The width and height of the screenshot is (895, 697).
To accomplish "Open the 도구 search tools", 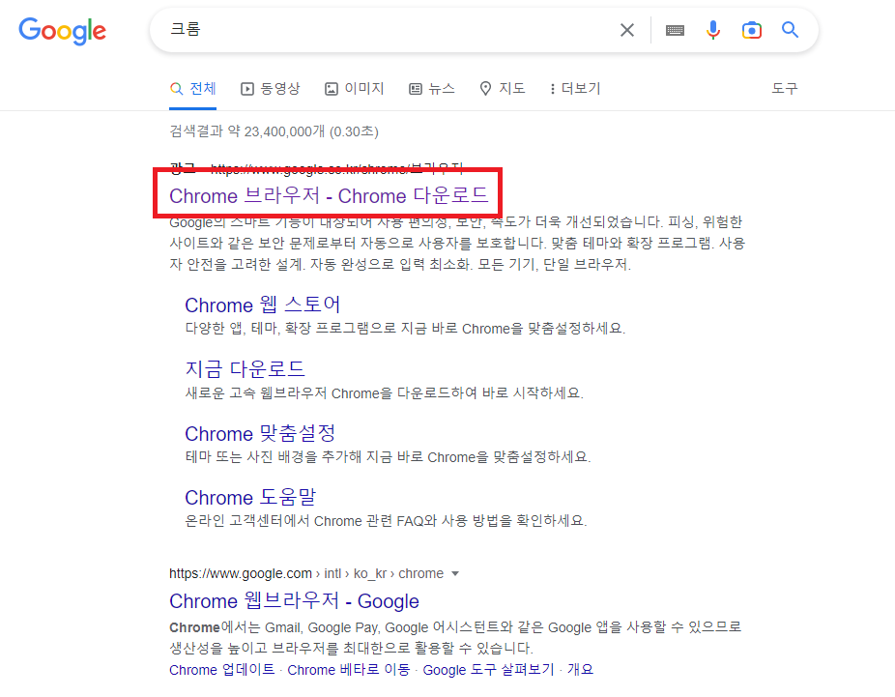I will (x=785, y=89).
